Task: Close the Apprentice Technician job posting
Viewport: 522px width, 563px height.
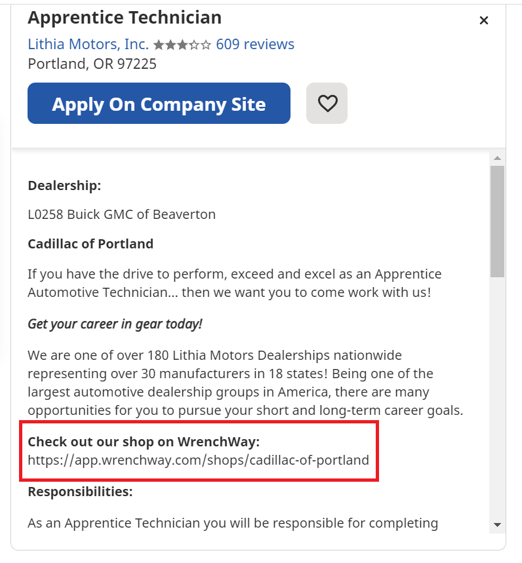Action: pyautogui.click(x=484, y=20)
